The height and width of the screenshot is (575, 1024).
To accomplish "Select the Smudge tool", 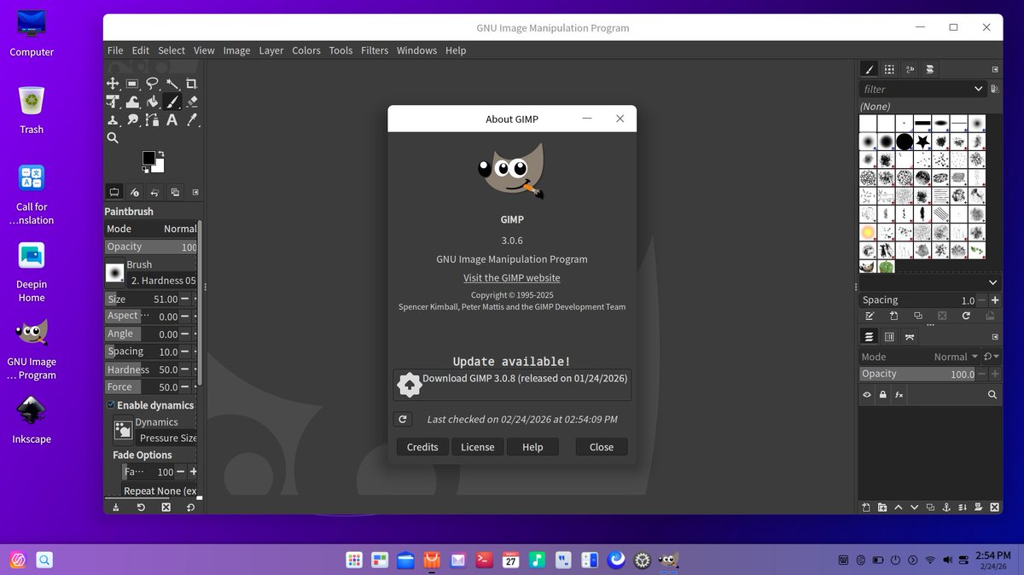I will click(x=132, y=119).
